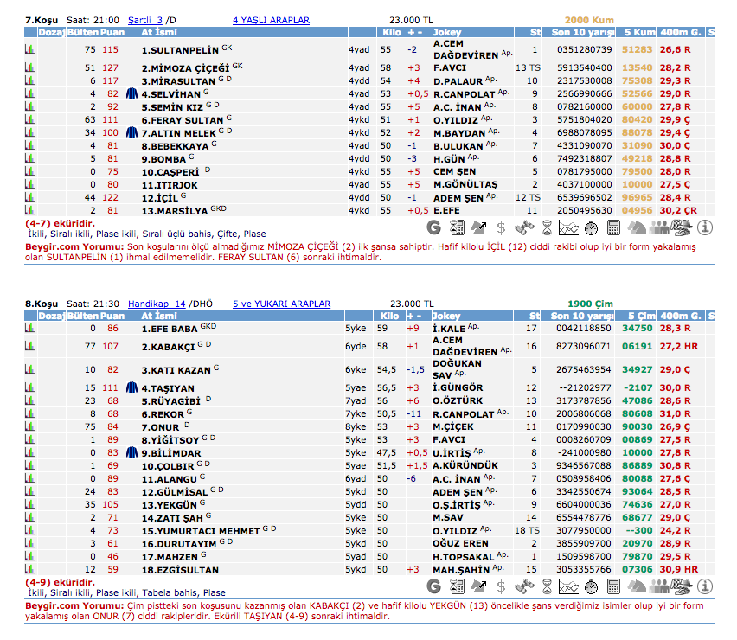Open bar chart icon for EFE BABA row

point(29,329)
